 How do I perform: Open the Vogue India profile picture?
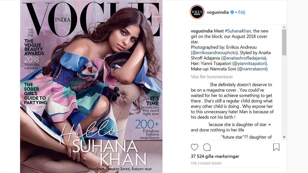[197, 12]
